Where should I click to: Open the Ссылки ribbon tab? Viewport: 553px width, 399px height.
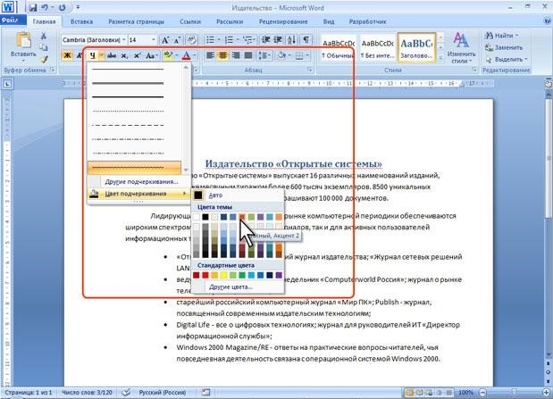(x=190, y=21)
